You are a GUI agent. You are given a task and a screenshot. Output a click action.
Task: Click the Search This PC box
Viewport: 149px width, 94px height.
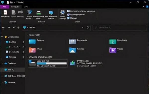pos(120,28)
